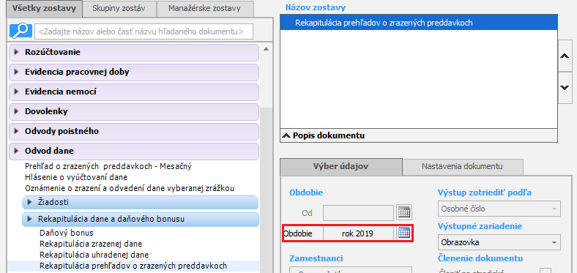This screenshot has width=577, height=273.
Task: Switch to Nastavenia dokumentu tab
Action: tap(462, 166)
